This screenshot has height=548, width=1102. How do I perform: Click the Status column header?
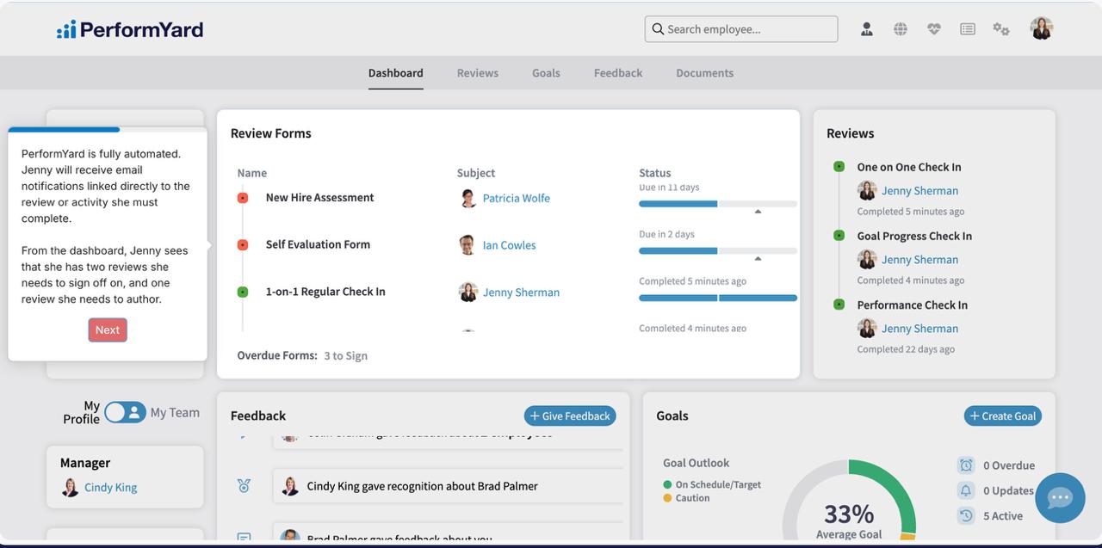tap(655, 173)
